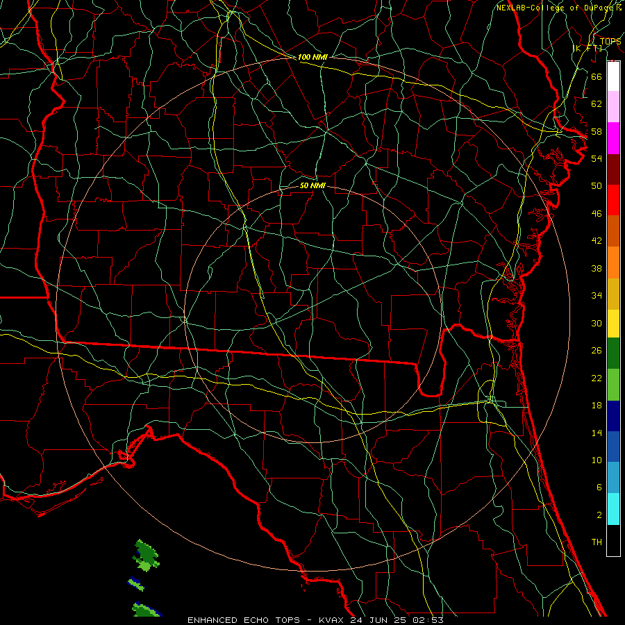This screenshot has height=625, width=625.
Task: Click the '50 NMI' range ring label
Action: [x=312, y=185]
